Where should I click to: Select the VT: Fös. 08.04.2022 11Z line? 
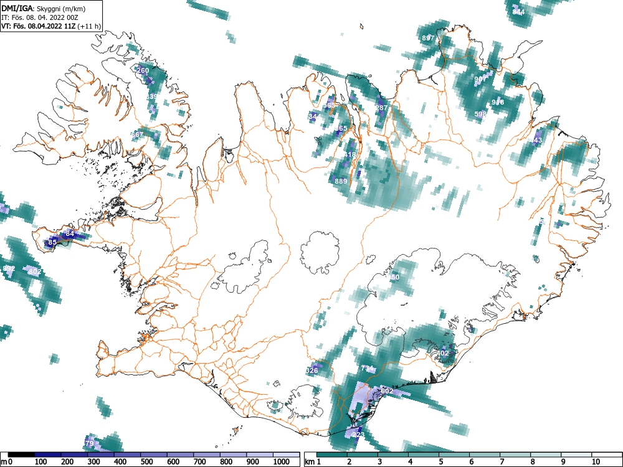(x=51, y=26)
